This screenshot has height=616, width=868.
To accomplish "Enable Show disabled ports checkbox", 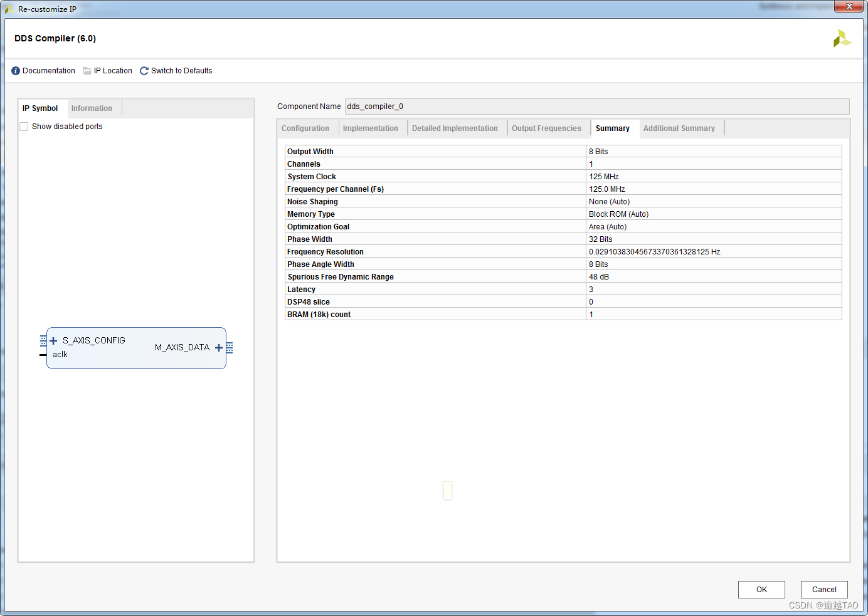I will (x=24, y=127).
